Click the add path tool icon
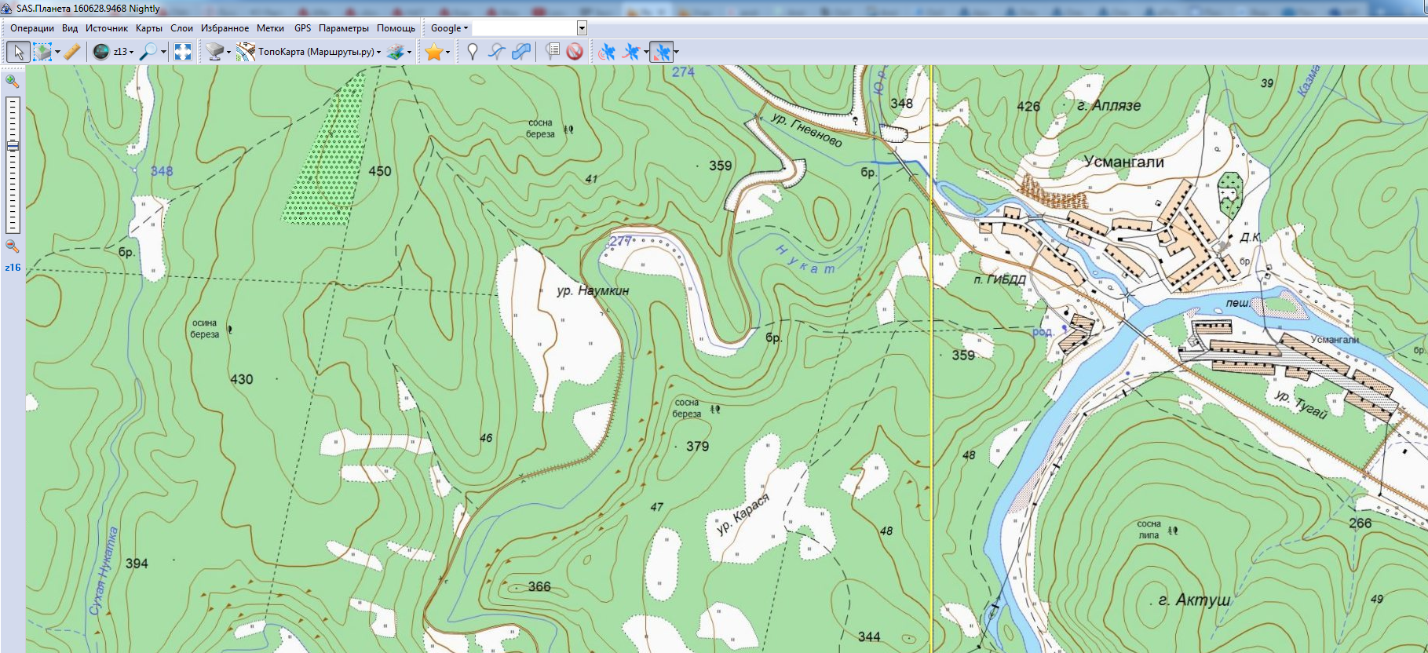 pyautogui.click(x=496, y=52)
